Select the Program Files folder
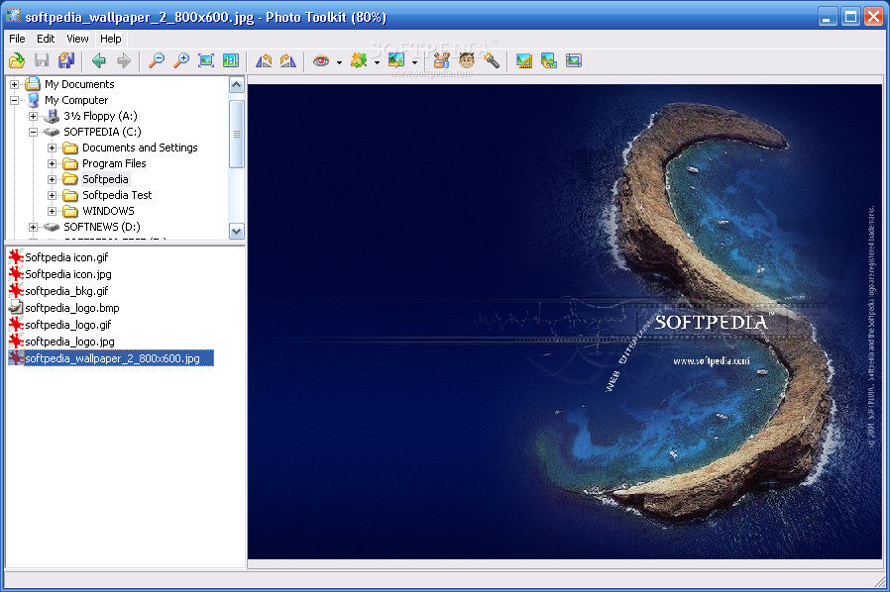 [114, 163]
